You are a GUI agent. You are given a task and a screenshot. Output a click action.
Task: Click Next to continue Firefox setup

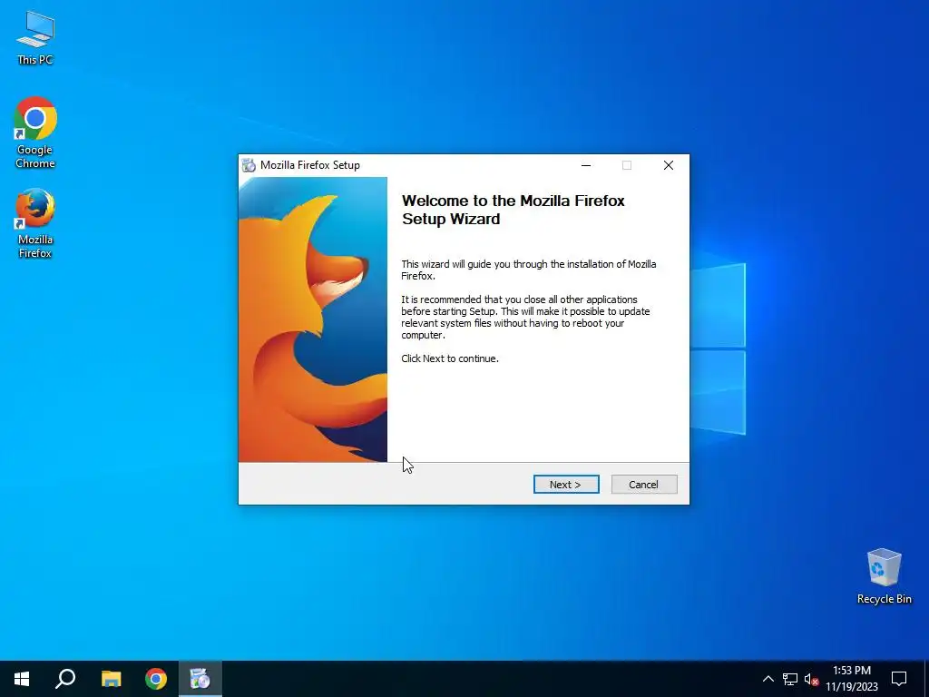566,485
